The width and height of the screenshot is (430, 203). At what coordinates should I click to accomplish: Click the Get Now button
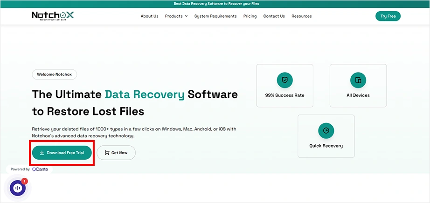pyautogui.click(x=116, y=153)
